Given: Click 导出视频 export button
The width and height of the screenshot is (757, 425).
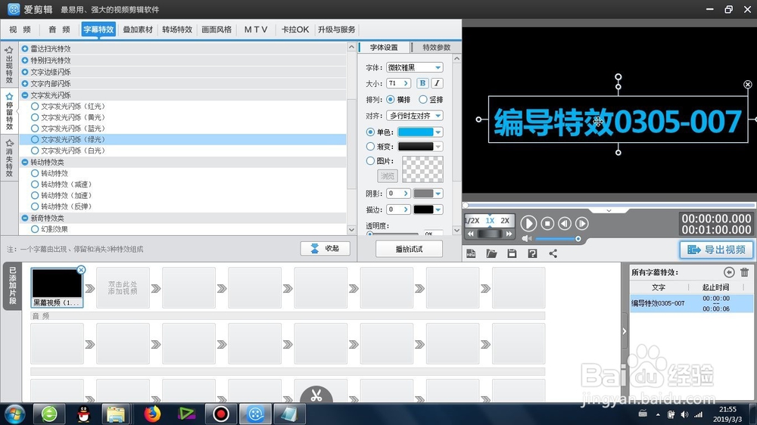Looking at the screenshot, I should (x=716, y=250).
